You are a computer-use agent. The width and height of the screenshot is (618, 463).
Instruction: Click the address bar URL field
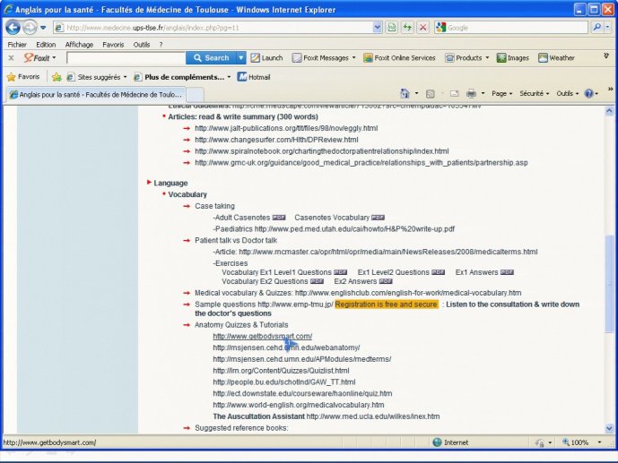click(213, 28)
